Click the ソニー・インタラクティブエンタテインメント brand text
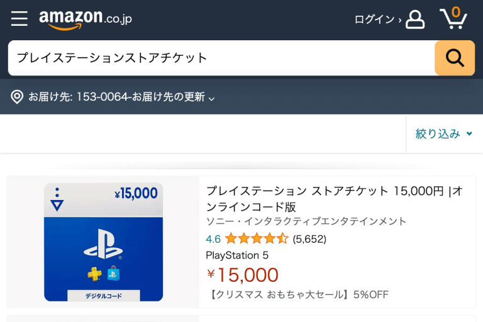 click(x=306, y=221)
